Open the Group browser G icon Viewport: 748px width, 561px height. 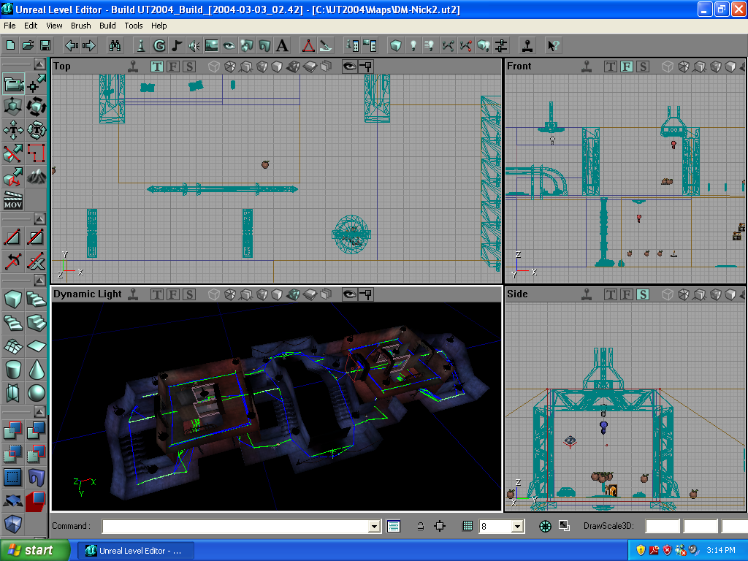click(x=159, y=46)
